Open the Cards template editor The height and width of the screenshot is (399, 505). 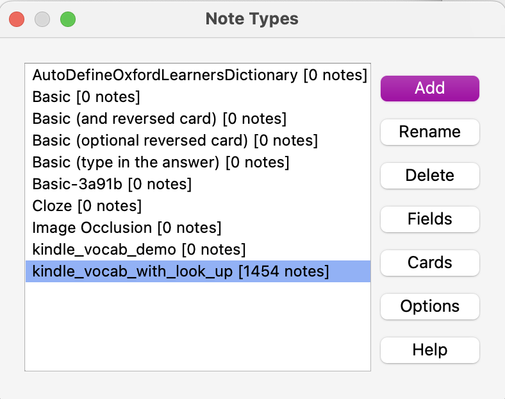[x=429, y=263]
